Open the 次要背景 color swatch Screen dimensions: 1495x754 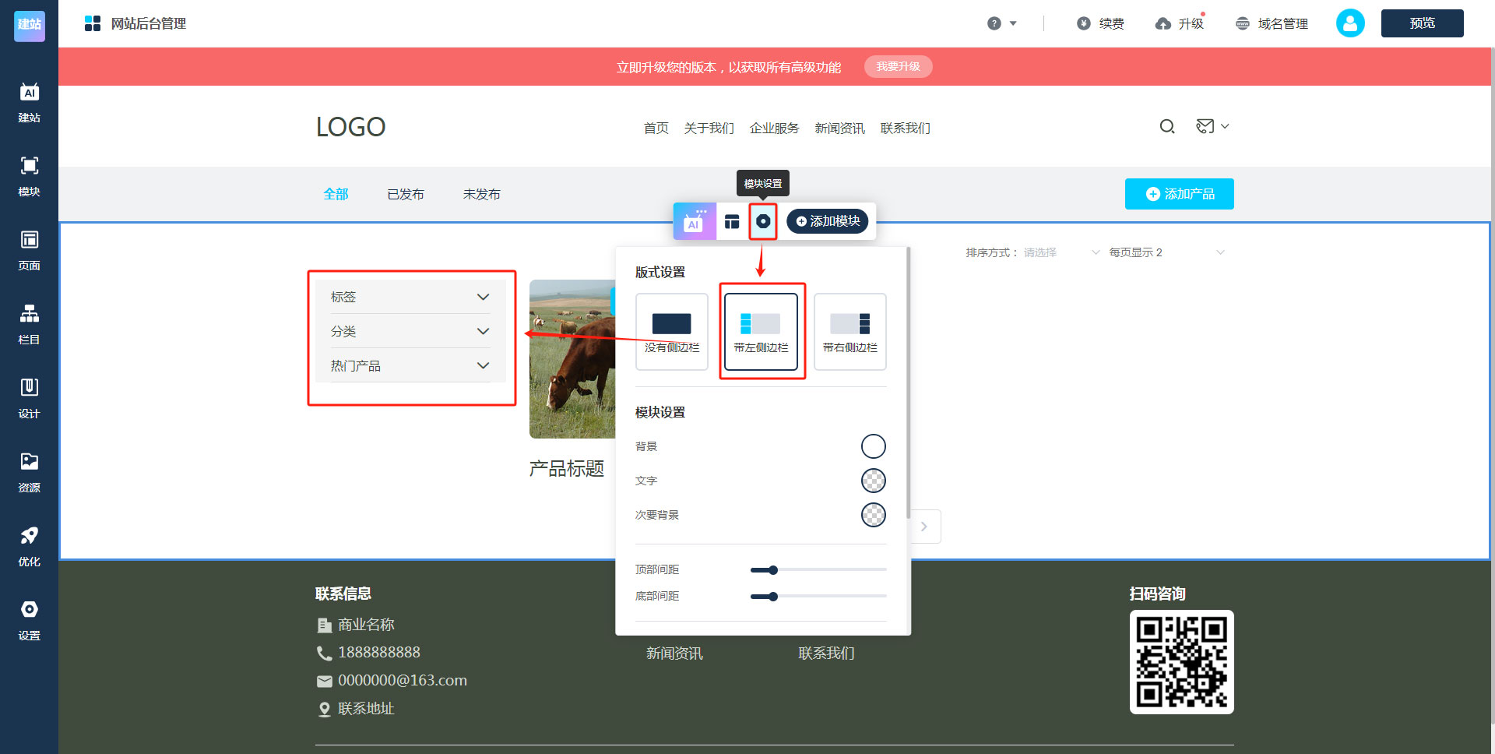click(874, 515)
